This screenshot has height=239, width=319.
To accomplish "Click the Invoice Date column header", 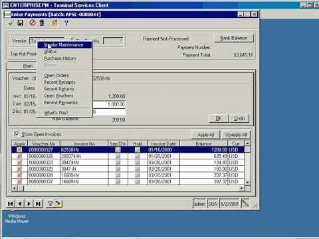I will 163,143.
